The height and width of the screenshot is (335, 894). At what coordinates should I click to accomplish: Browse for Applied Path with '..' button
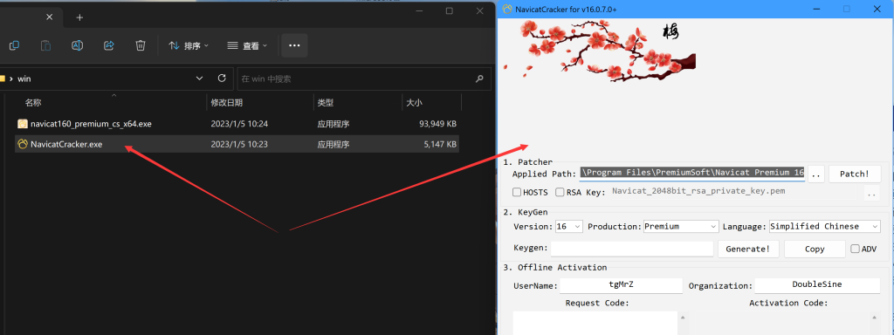pos(816,174)
